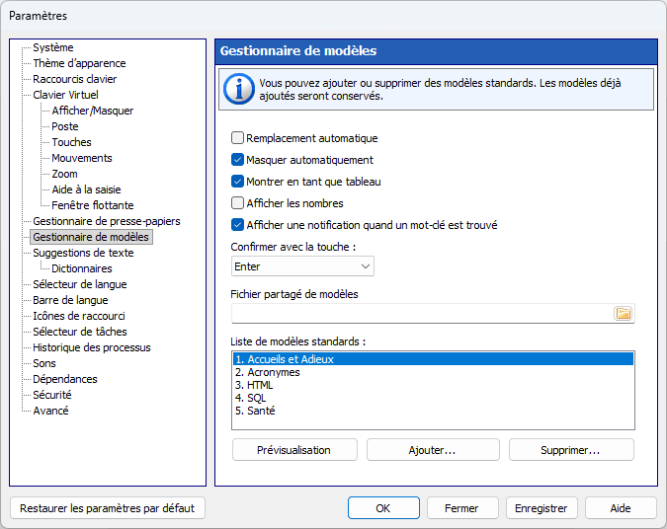Image resolution: width=667 pixels, height=529 pixels.
Task: Open help with the Aide button
Action: pyautogui.click(x=621, y=508)
